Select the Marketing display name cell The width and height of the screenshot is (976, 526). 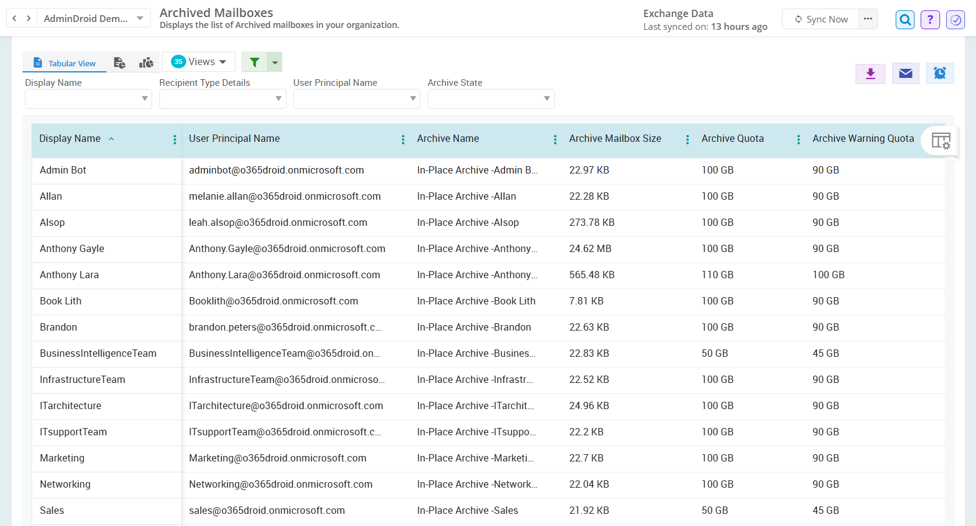[x=62, y=458]
